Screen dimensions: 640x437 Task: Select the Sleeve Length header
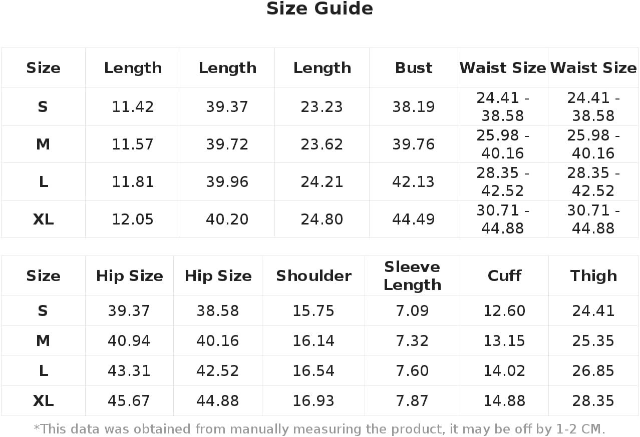412,275
